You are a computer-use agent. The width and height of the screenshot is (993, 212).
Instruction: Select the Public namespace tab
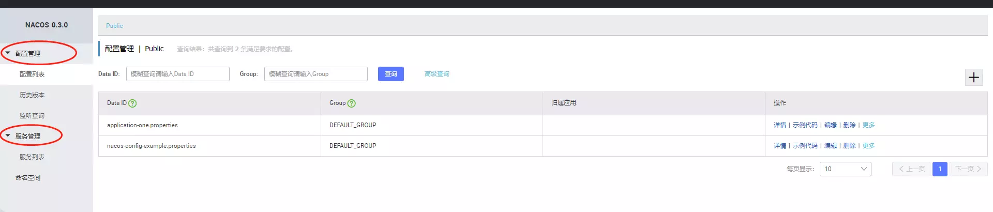coord(114,26)
